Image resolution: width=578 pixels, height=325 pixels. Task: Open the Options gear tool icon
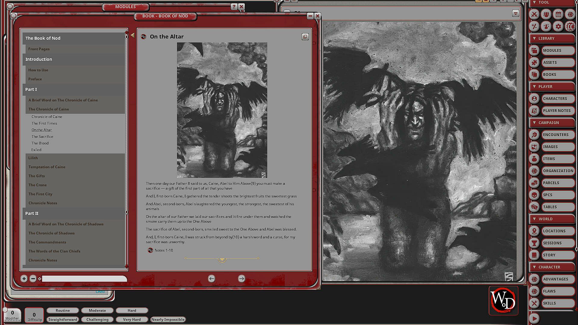pos(558,26)
